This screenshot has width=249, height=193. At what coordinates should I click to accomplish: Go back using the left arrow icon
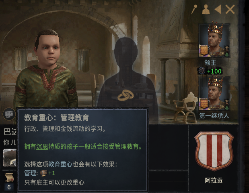218,9
